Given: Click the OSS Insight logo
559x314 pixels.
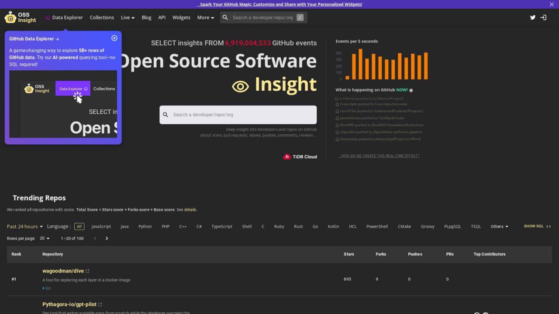Looking at the screenshot, I should 21,17.
